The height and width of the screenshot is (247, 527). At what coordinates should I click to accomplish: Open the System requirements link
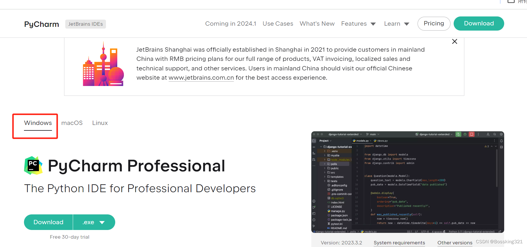(399, 243)
